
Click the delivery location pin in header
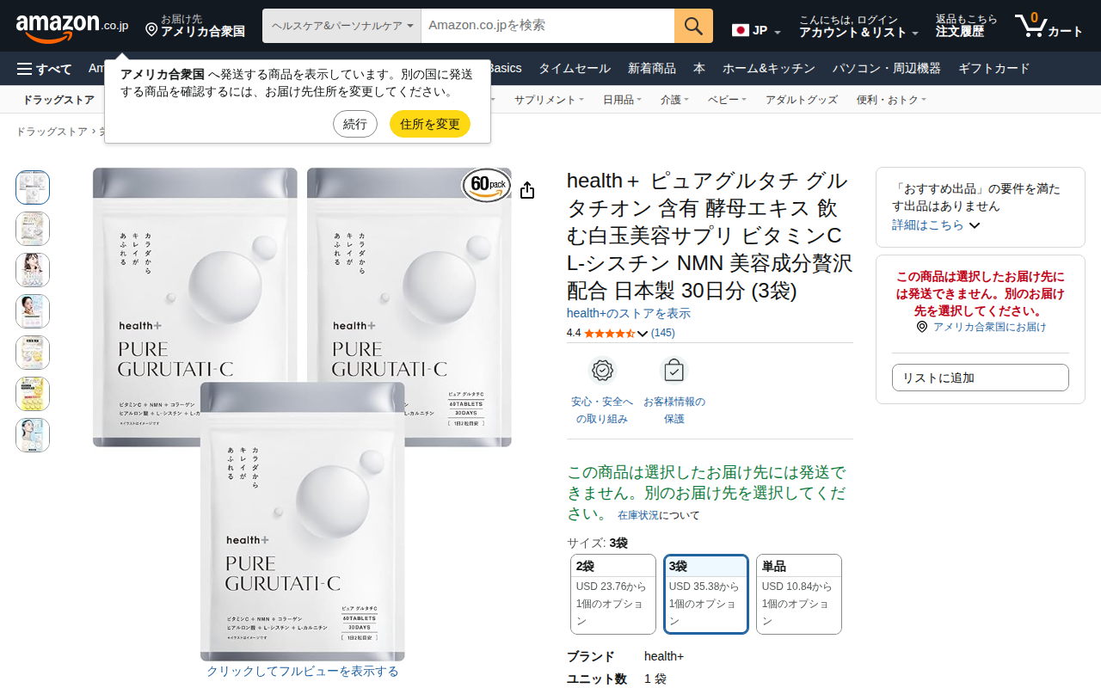click(151, 31)
